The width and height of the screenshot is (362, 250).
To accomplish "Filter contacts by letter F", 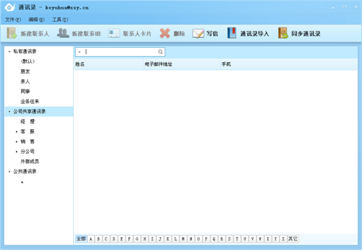I will (x=129, y=238).
